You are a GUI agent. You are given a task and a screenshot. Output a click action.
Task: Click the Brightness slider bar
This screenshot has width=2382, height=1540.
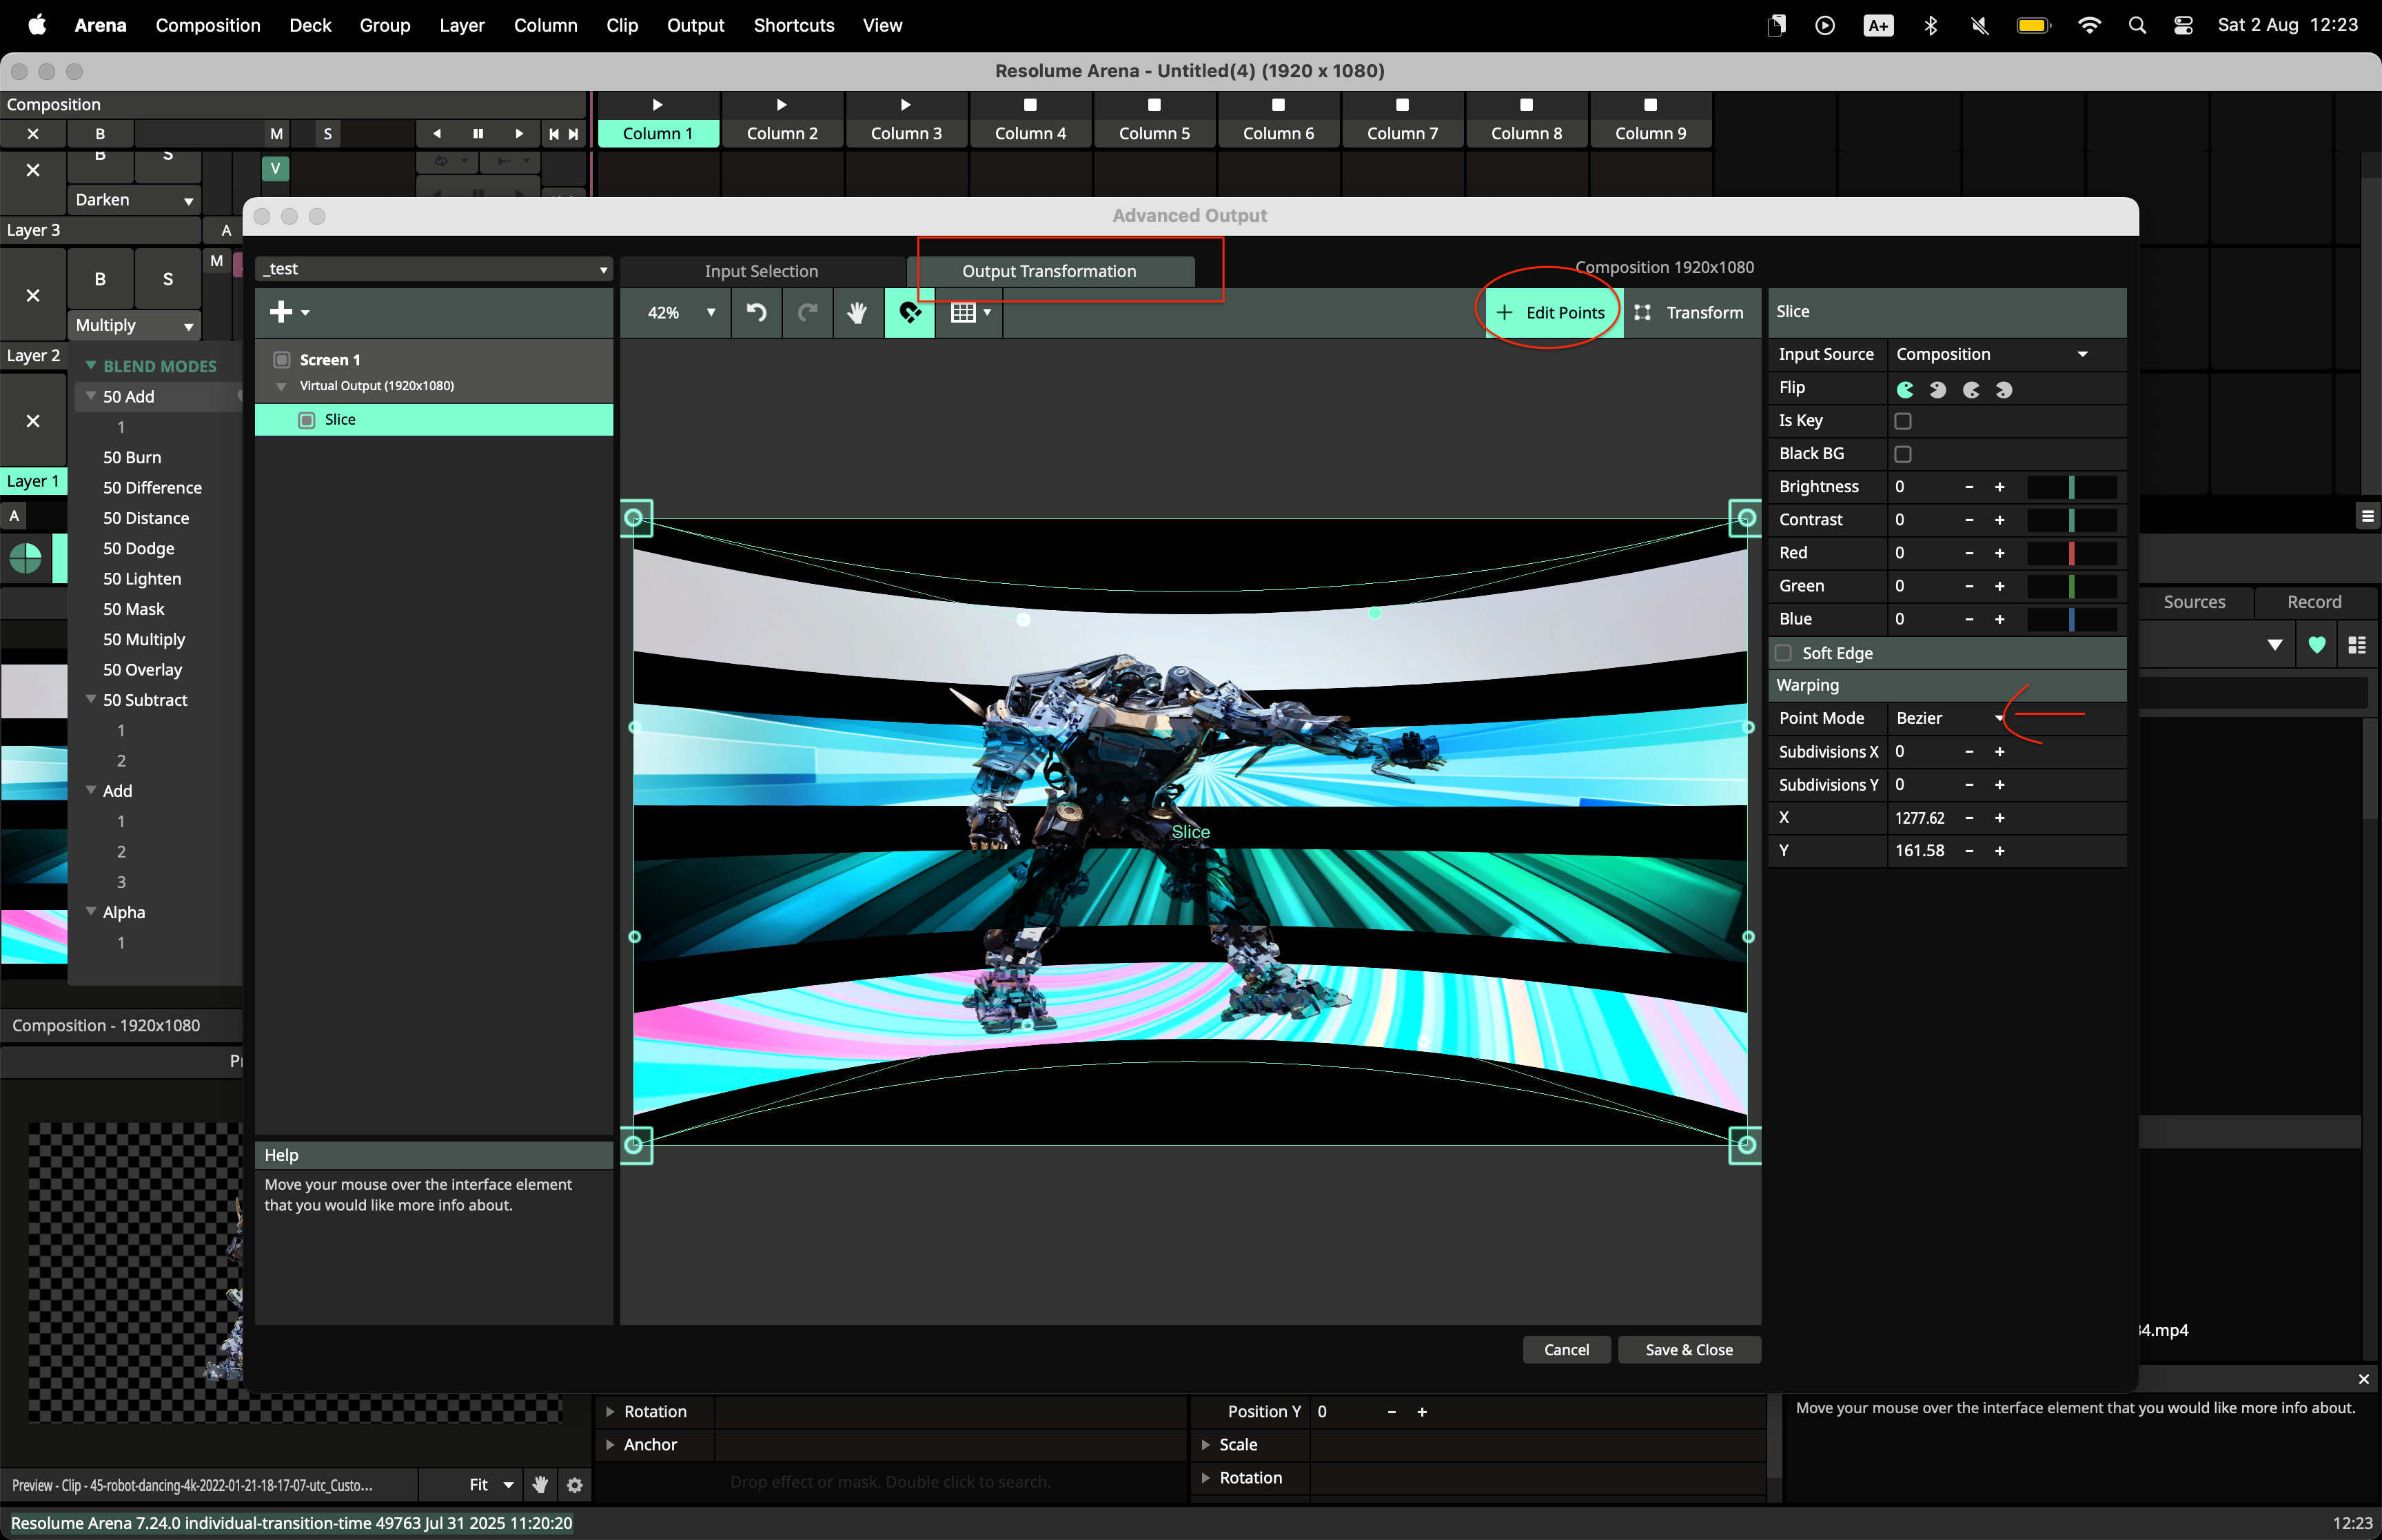[2071, 487]
